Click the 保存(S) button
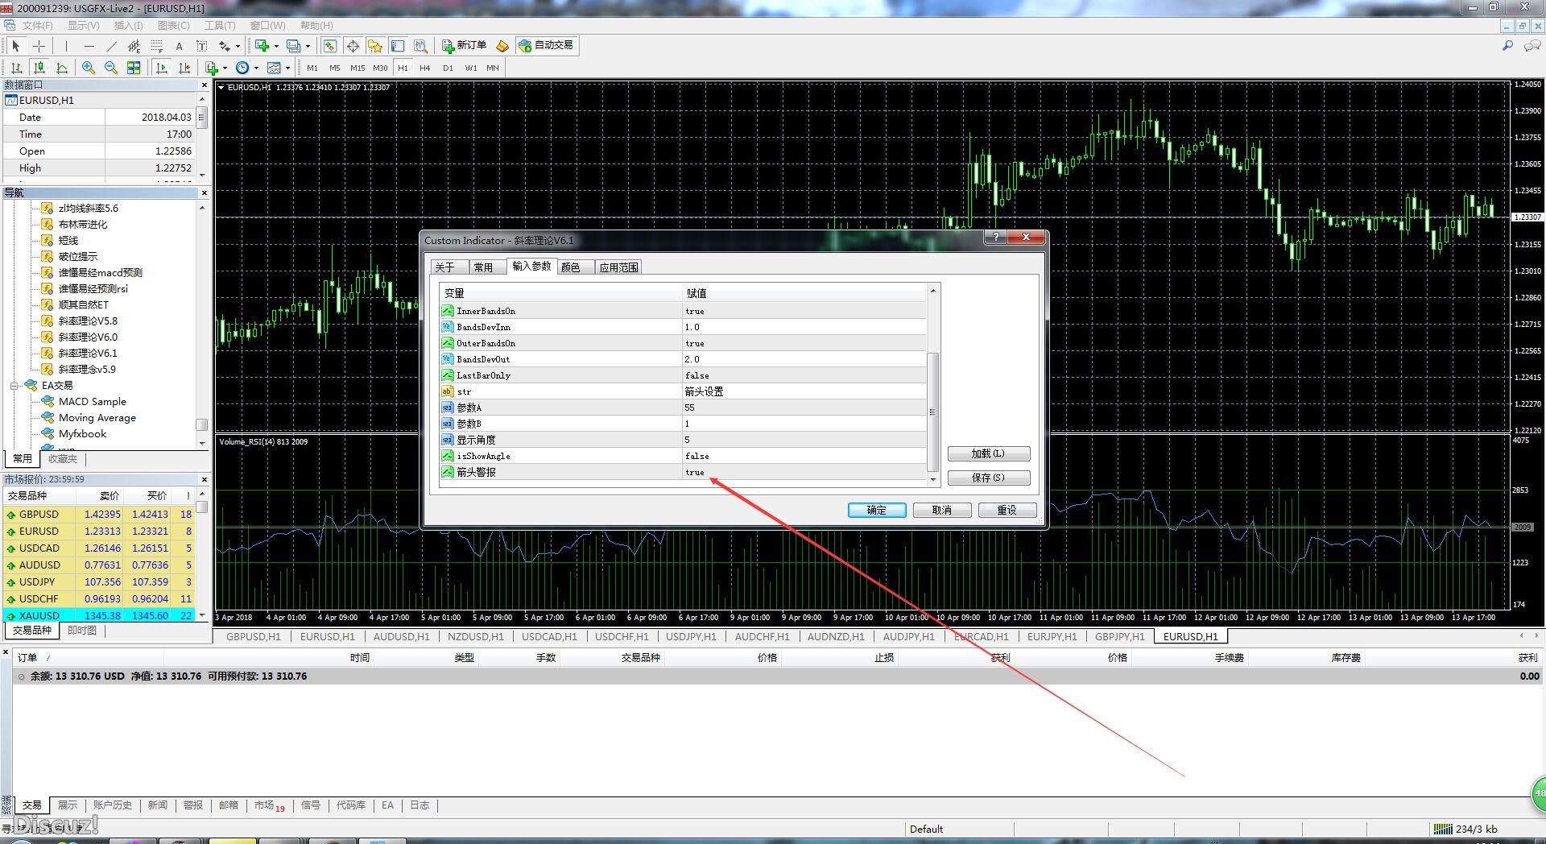This screenshot has height=844, width=1546. 989,478
